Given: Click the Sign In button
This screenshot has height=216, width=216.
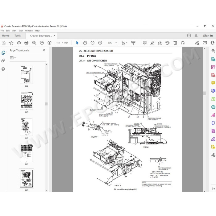Looking at the screenshot, I should pos(208,35).
